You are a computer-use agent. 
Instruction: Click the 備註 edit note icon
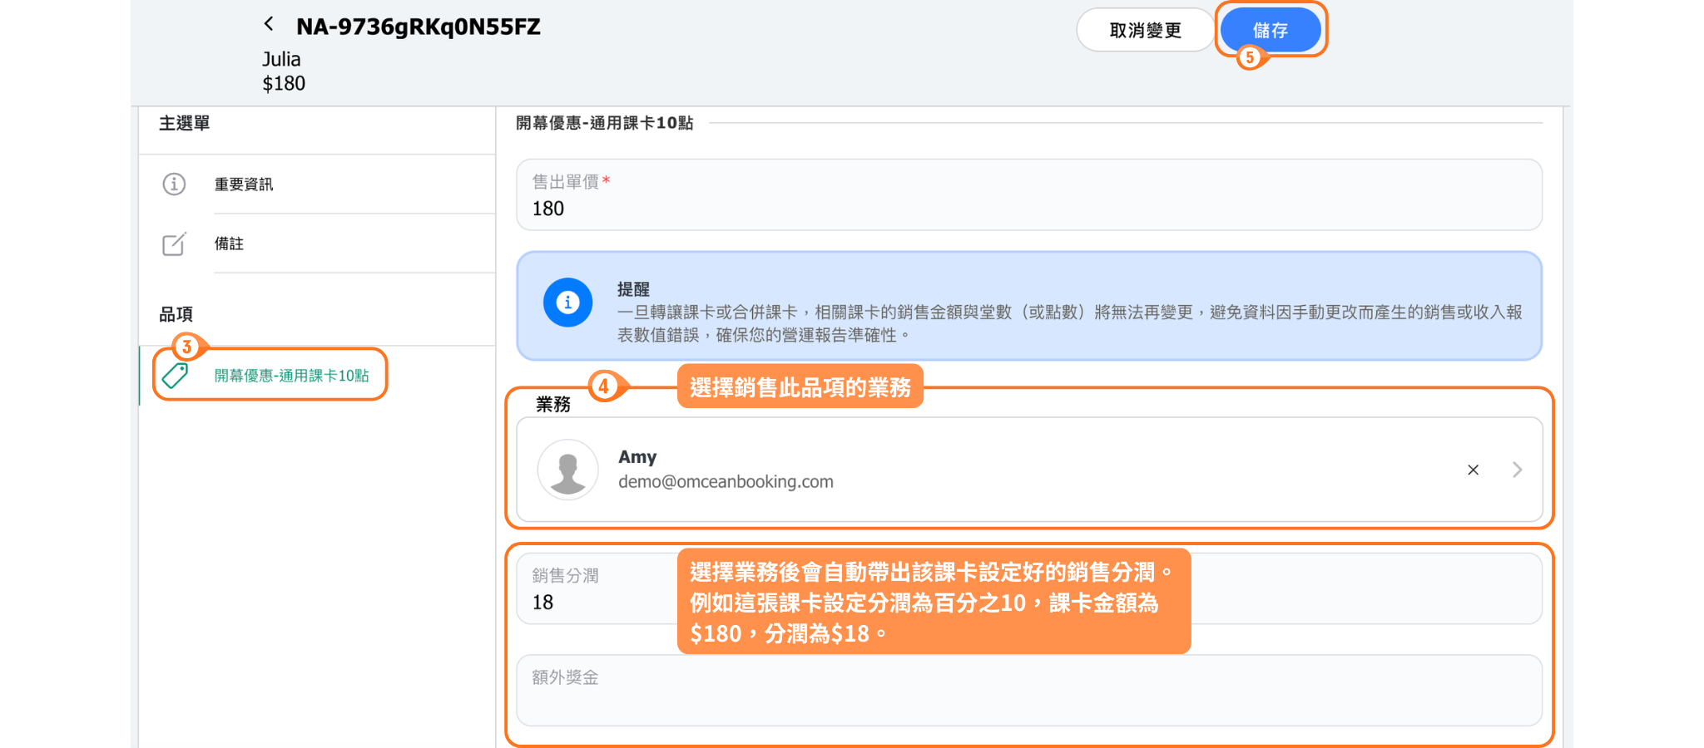(174, 244)
